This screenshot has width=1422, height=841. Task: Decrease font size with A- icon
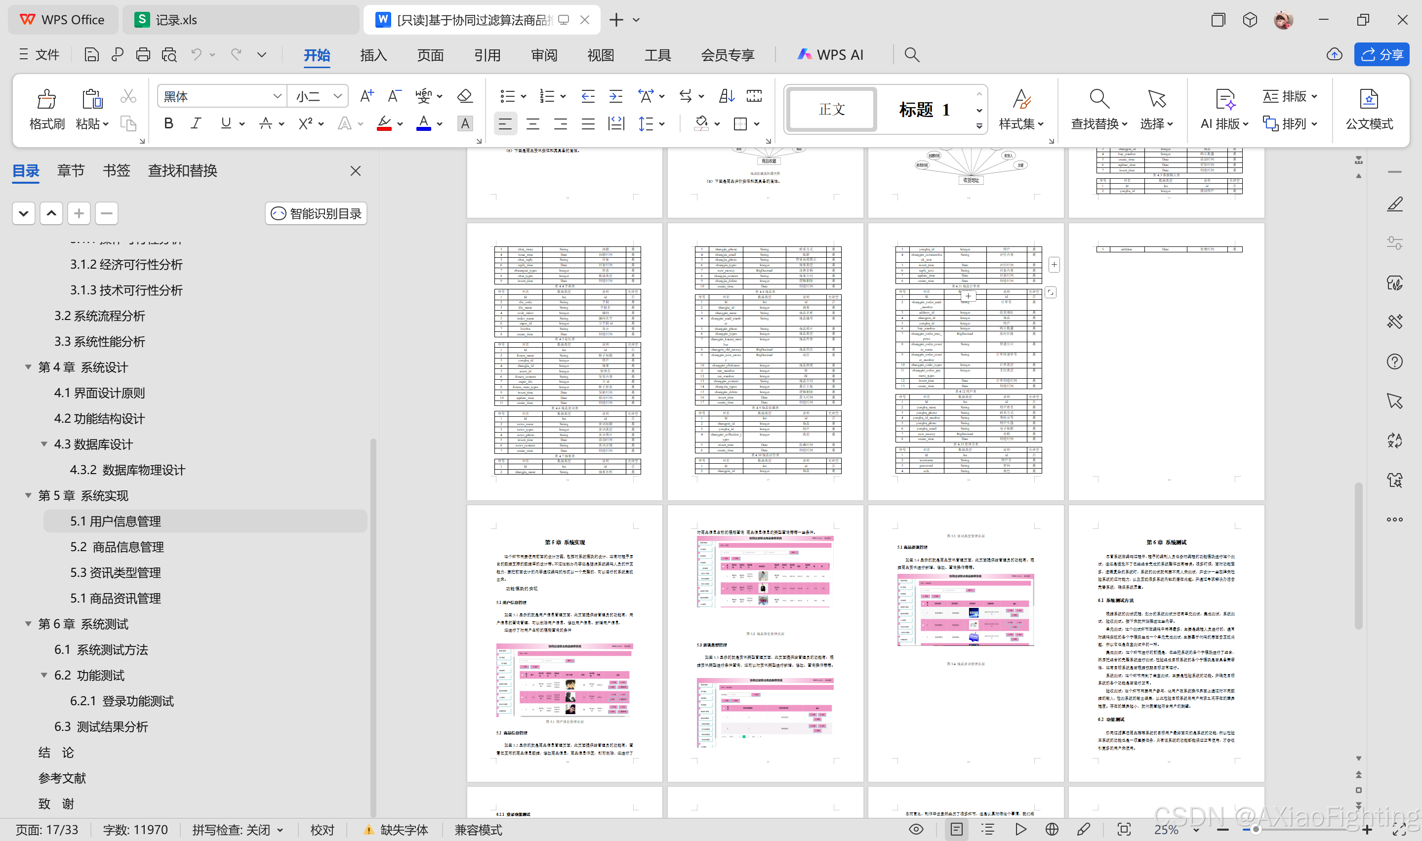[395, 96]
